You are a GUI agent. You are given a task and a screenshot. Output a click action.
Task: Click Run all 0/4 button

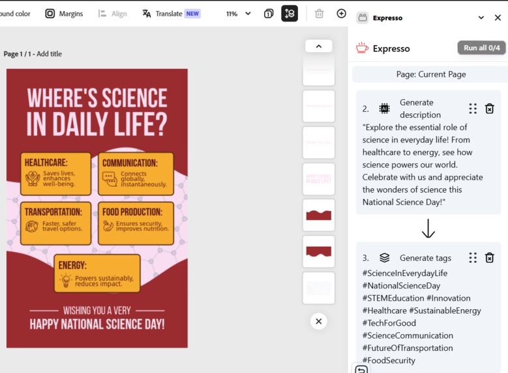coord(481,48)
